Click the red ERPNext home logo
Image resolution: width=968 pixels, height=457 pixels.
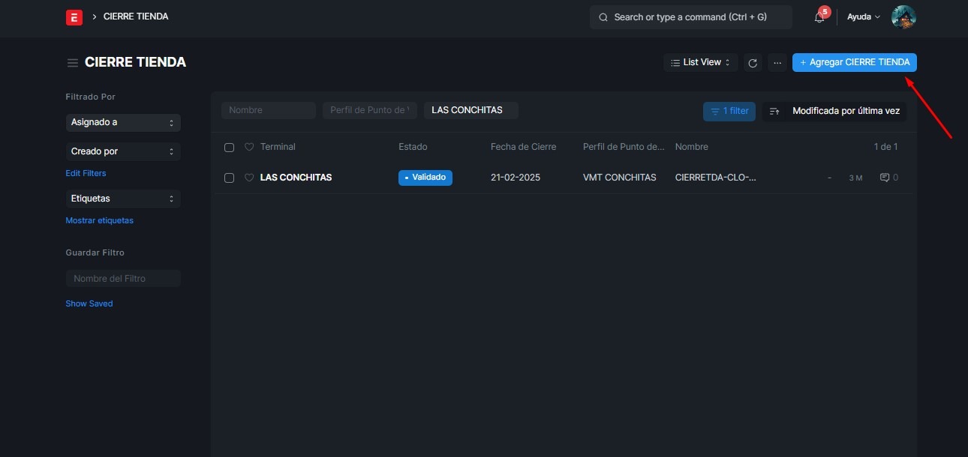point(74,17)
